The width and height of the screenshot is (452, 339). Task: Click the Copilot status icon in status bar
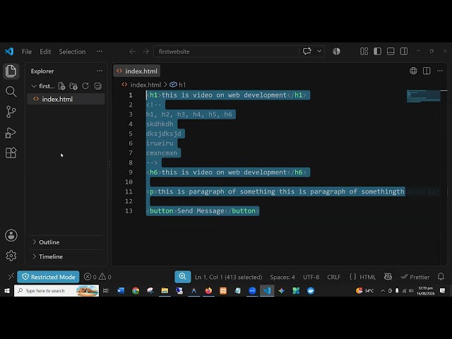tap(388, 277)
